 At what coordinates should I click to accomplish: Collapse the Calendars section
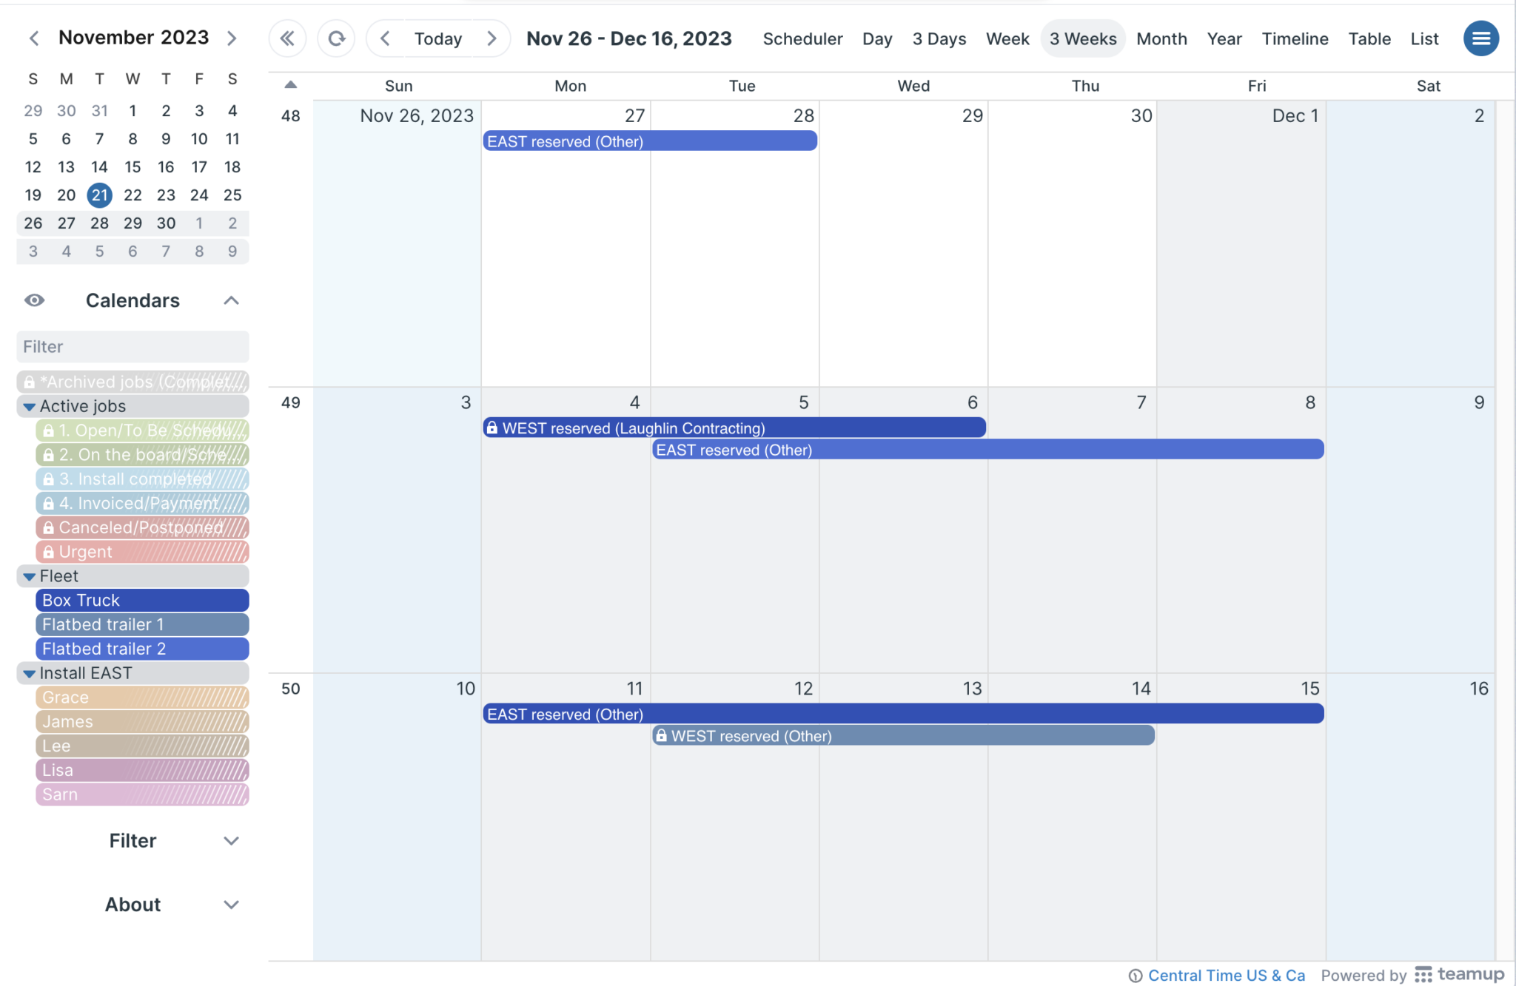click(230, 300)
